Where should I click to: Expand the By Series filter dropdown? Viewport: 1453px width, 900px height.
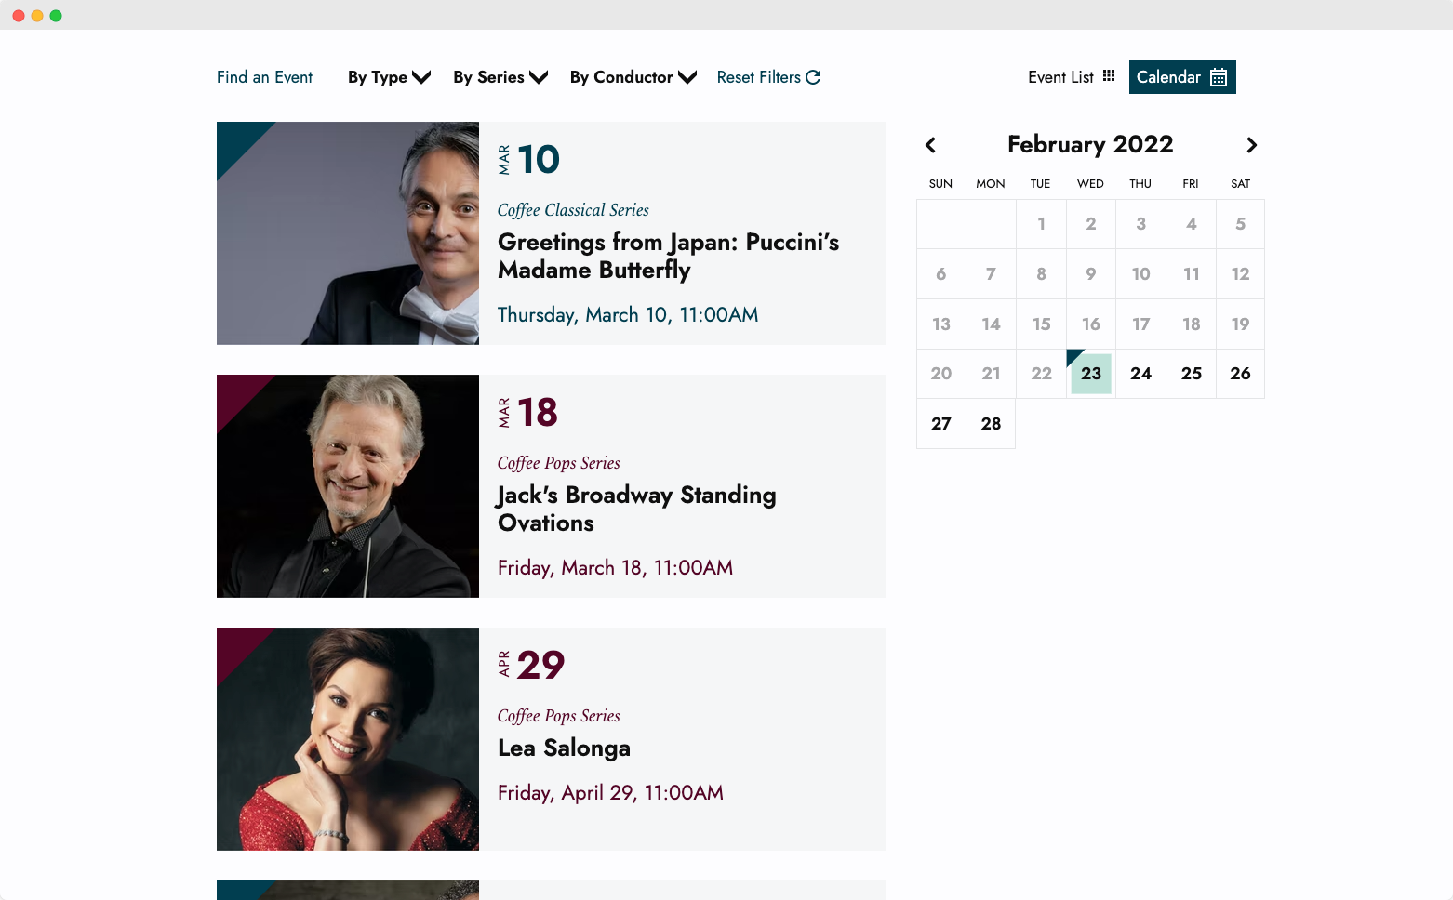[500, 77]
